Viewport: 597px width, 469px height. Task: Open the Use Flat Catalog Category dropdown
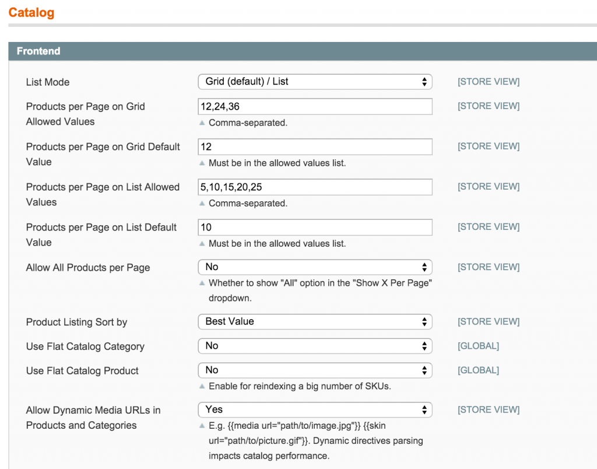pos(315,346)
